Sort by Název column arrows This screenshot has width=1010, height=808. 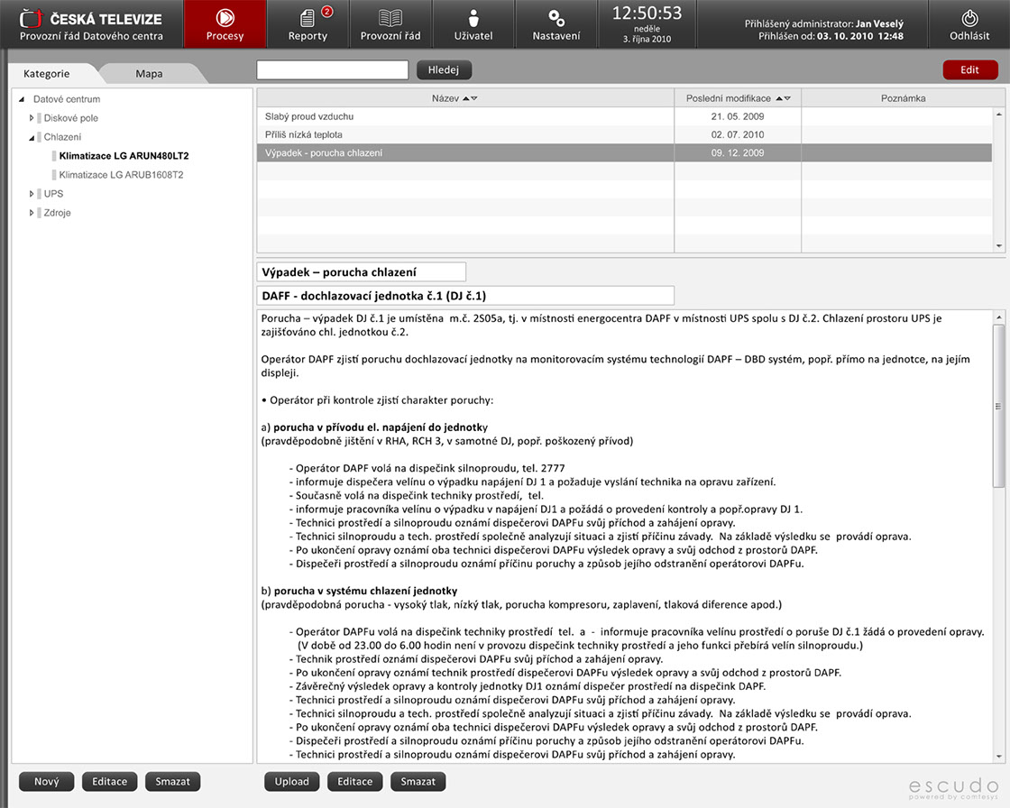[470, 98]
